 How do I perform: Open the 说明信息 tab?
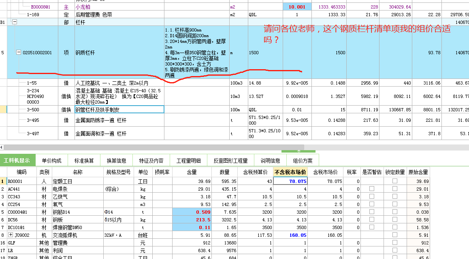coord(271,160)
